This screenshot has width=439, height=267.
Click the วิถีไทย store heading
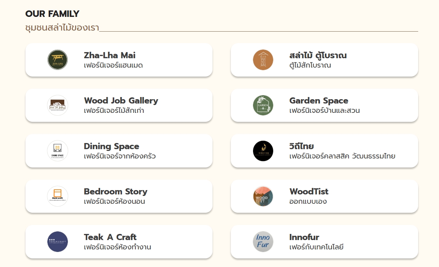302,146
